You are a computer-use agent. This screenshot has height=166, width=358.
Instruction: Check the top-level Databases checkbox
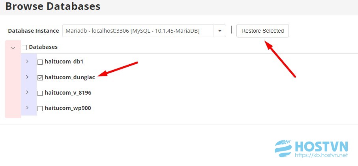click(24, 47)
